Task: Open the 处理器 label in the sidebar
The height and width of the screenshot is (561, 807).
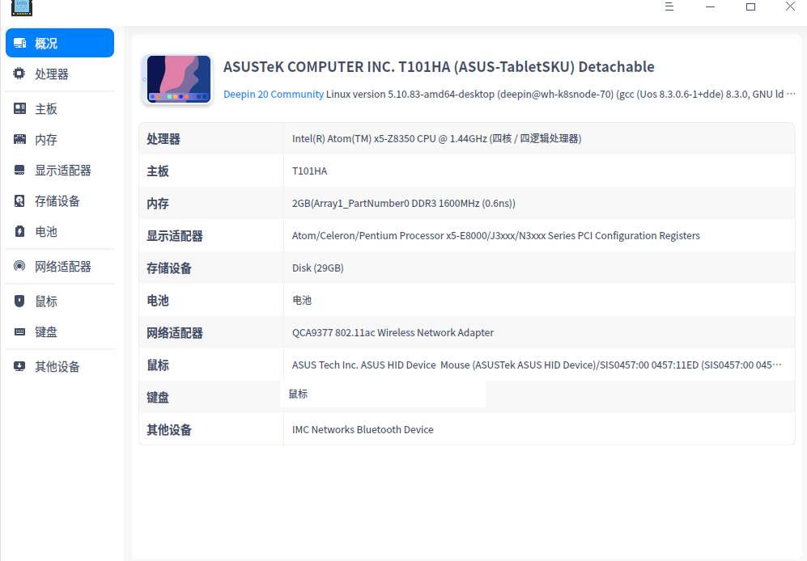Action: point(52,74)
